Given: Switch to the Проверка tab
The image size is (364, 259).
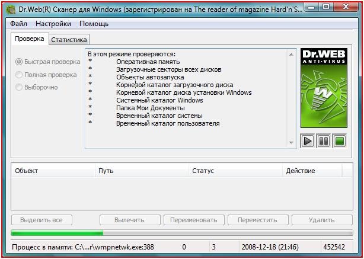Looking at the screenshot, I should coord(30,39).
